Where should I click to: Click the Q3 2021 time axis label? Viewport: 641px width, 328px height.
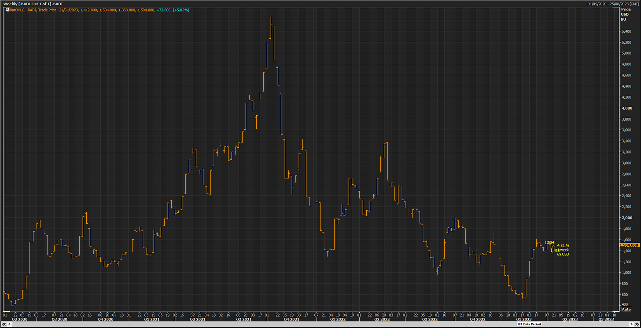click(243, 319)
